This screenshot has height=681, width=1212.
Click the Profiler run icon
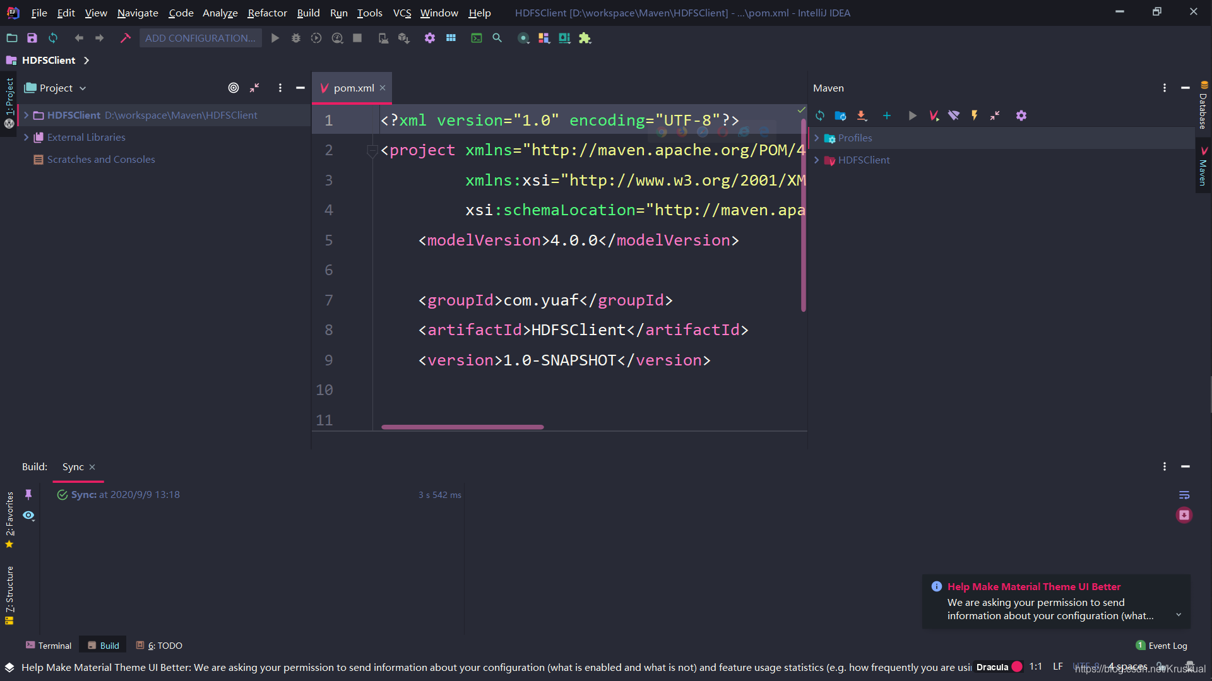(x=337, y=38)
